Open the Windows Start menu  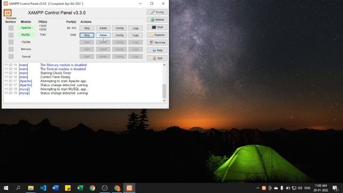[x=6, y=188]
